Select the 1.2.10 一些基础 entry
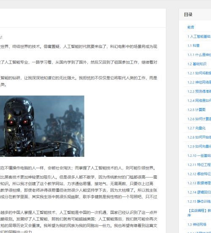This screenshot has height=233, width=211. pos(199,155)
